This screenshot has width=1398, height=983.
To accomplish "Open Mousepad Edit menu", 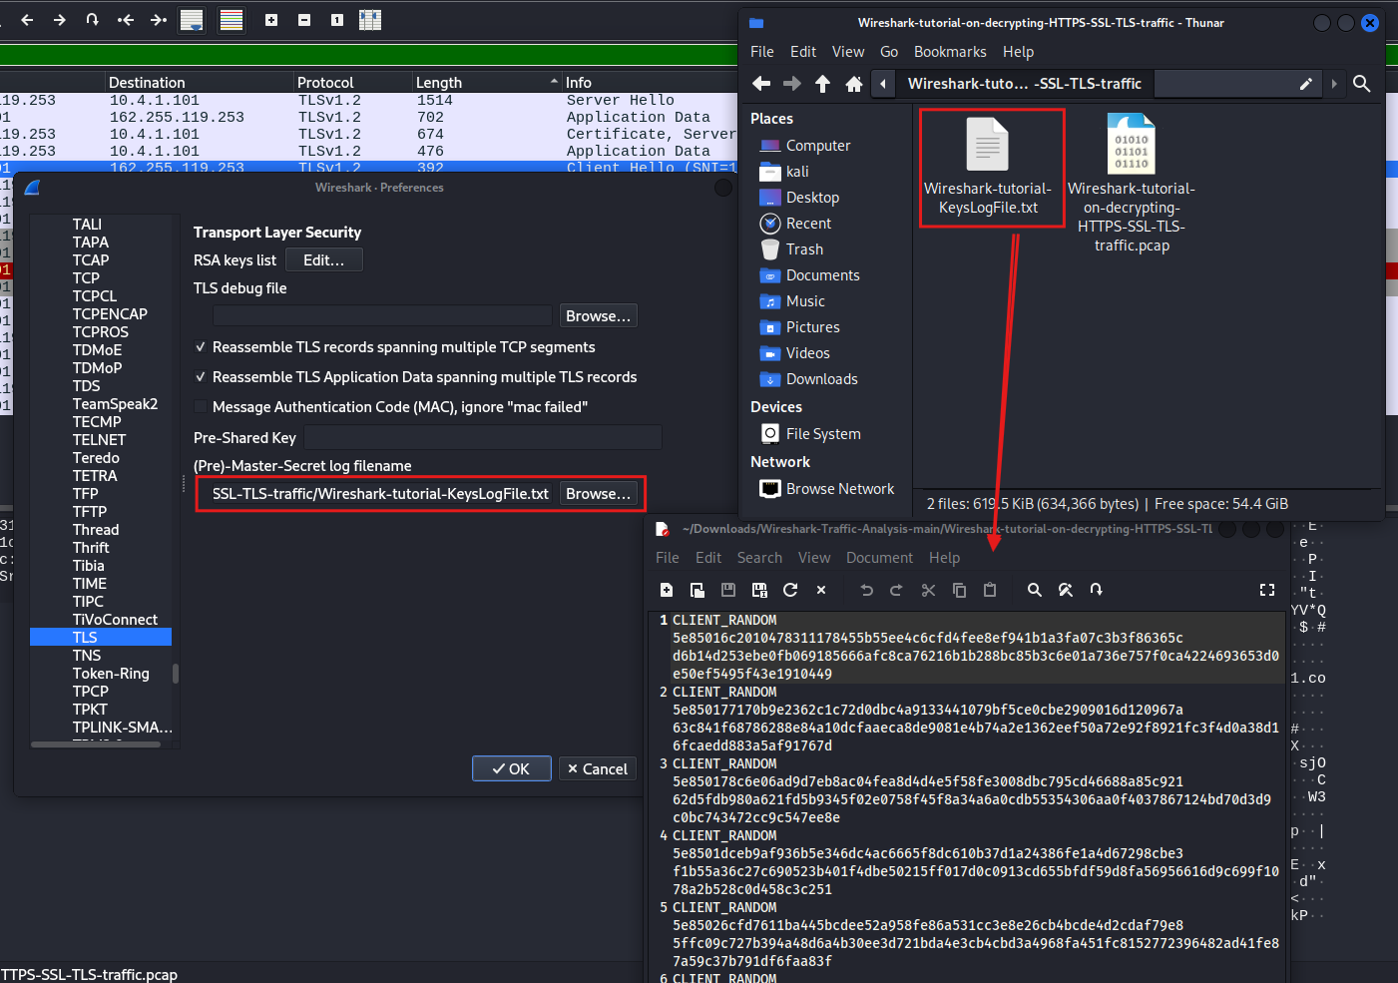I will [708, 558].
